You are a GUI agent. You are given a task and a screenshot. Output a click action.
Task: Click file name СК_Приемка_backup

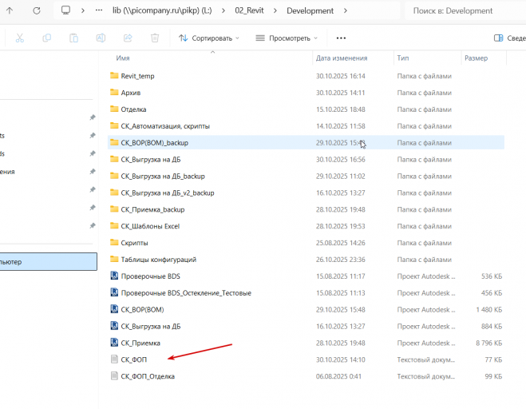(x=152, y=209)
